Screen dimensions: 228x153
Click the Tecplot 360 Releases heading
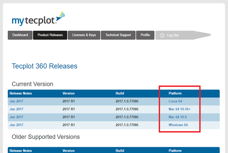pyautogui.click(x=44, y=66)
